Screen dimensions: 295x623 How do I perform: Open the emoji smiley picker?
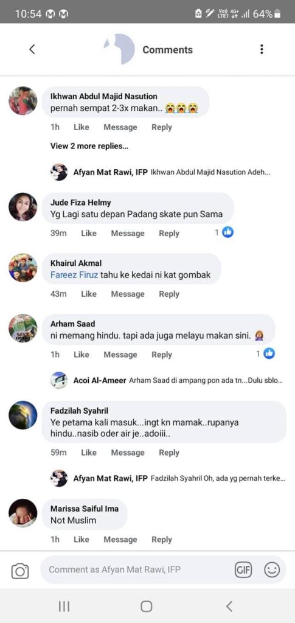coord(272,570)
